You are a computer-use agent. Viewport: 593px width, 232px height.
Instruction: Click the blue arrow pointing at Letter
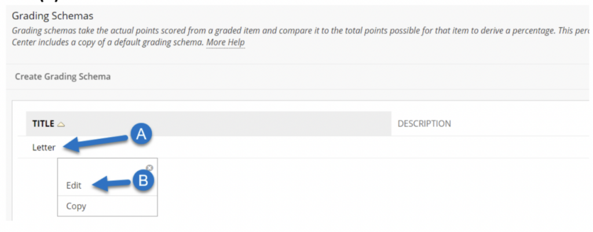click(x=97, y=144)
